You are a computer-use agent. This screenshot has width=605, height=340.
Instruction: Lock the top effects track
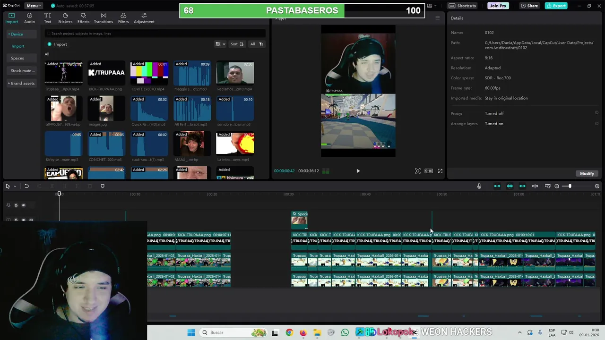coord(16,205)
